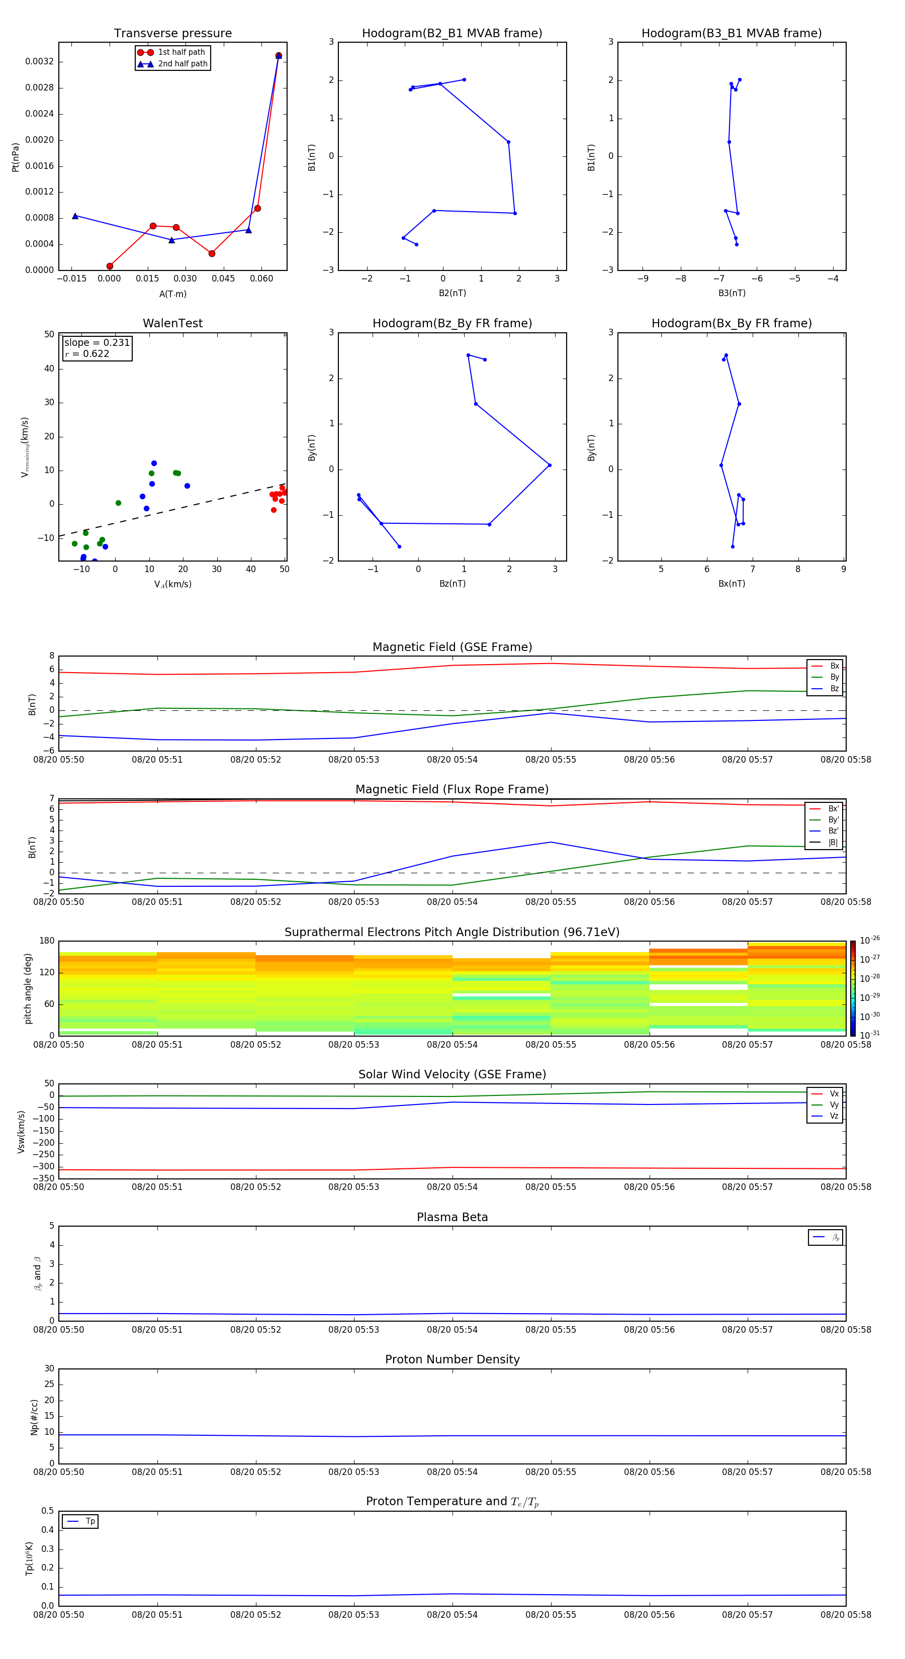This screenshot has width=905, height=1659.
Task: Click the dashed regression line in WalenTest
Action: click(x=172, y=510)
